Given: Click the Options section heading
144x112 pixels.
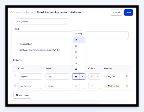Looking at the screenshot, I should point(16,60).
